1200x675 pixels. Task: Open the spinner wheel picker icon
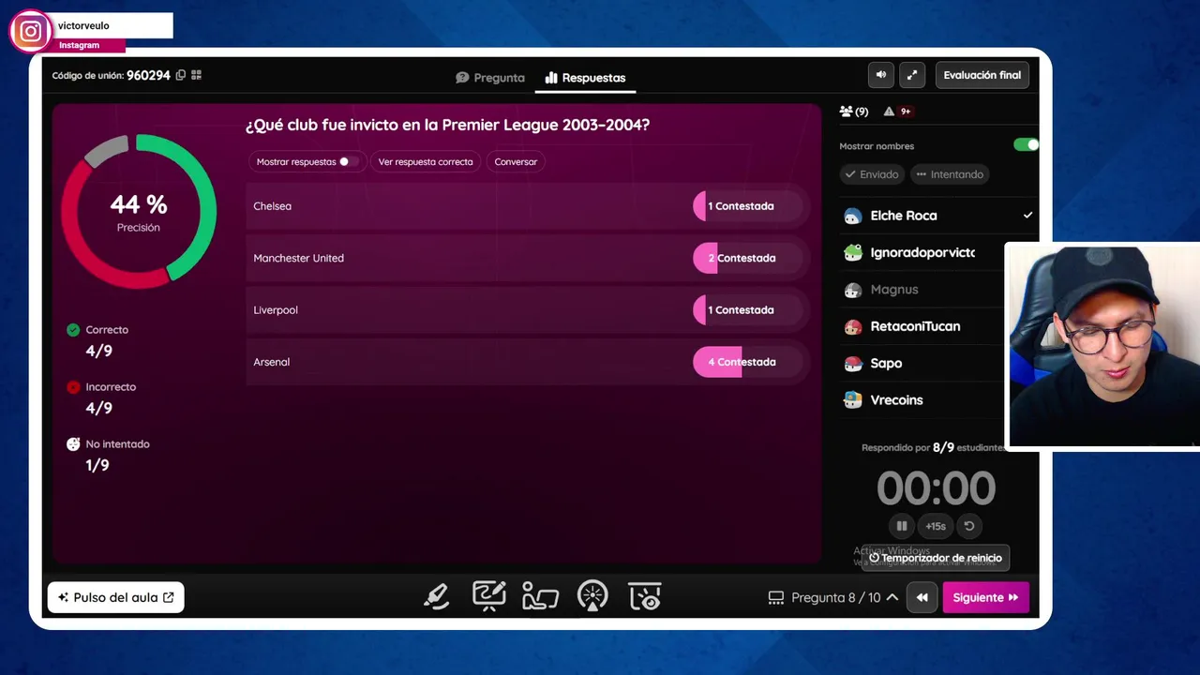pyautogui.click(x=592, y=596)
